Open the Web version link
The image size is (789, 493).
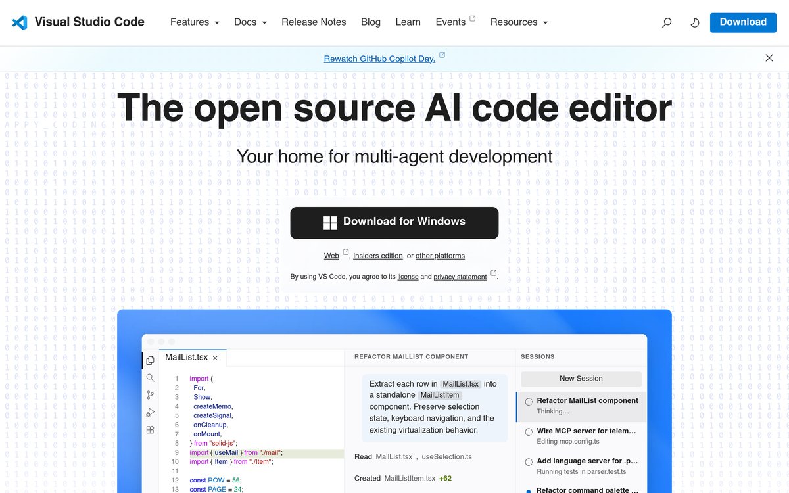pos(331,256)
